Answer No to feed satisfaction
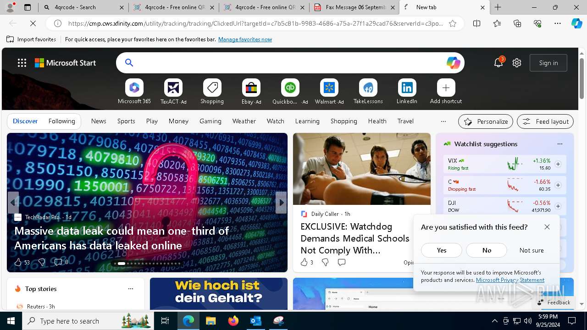Viewport: 587px width, 330px height. pyautogui.click(x=487, y=250)
